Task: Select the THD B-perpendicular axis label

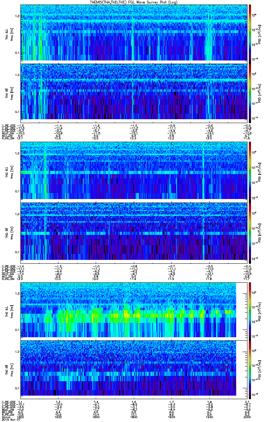Action: click(x=7, y=171)
